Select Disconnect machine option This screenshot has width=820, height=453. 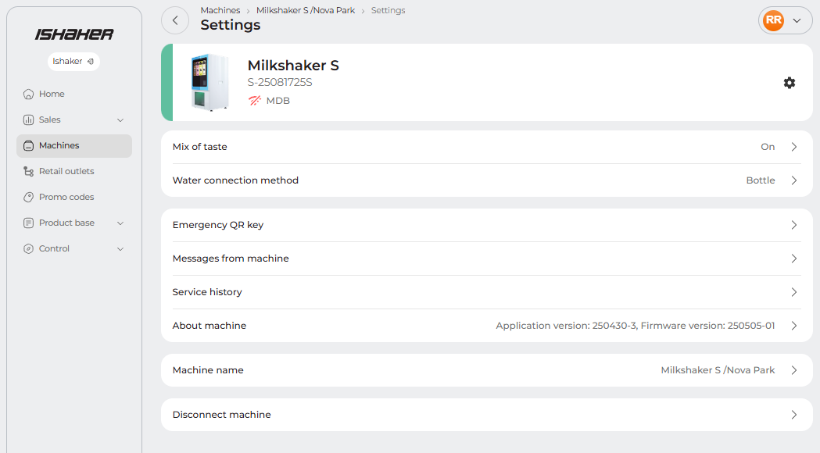[x=486, y=415]
